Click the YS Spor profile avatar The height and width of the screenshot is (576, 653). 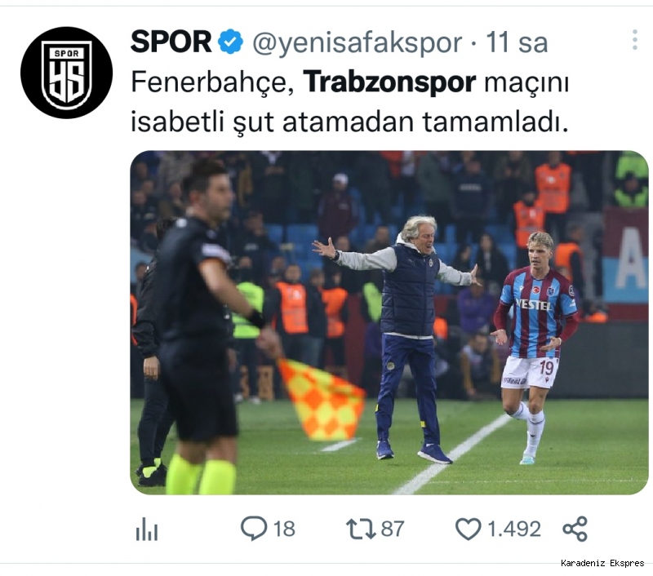tap(67, 73)
